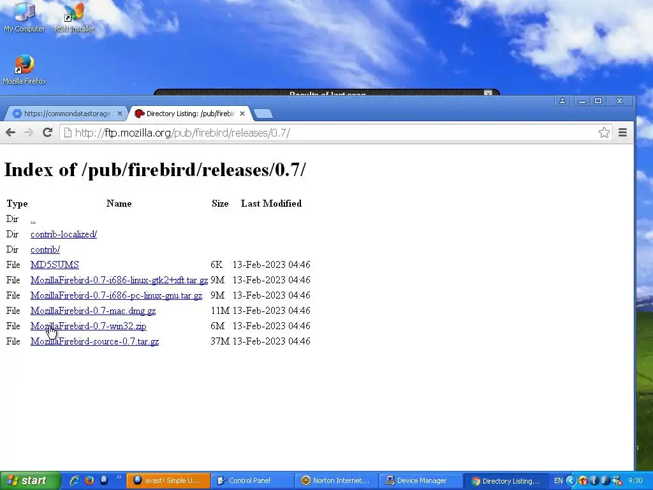Select the Directory Listing tab
653x490 pixels.
(x=189, y=114)
